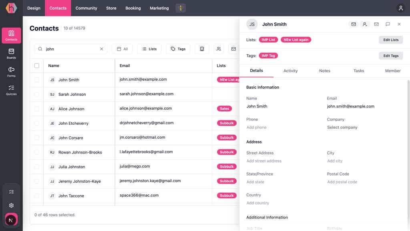Click the envelope filter icon in toolbar
410x231 pixels.
(233, 49)
